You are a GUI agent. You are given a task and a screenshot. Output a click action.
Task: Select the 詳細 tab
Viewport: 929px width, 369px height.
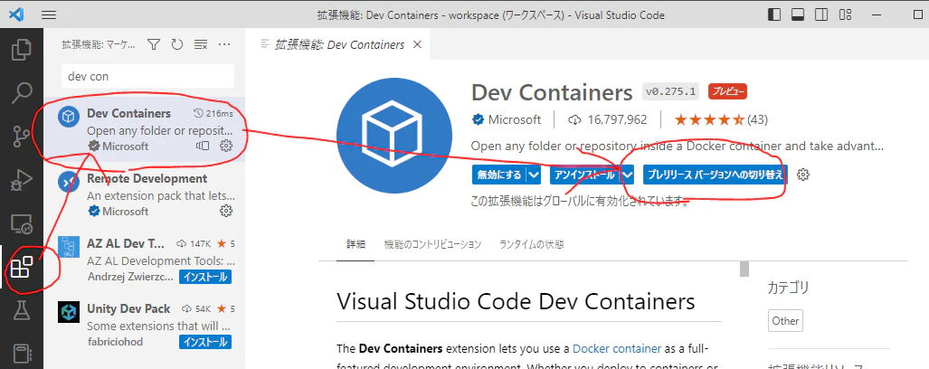pos(355,244)
